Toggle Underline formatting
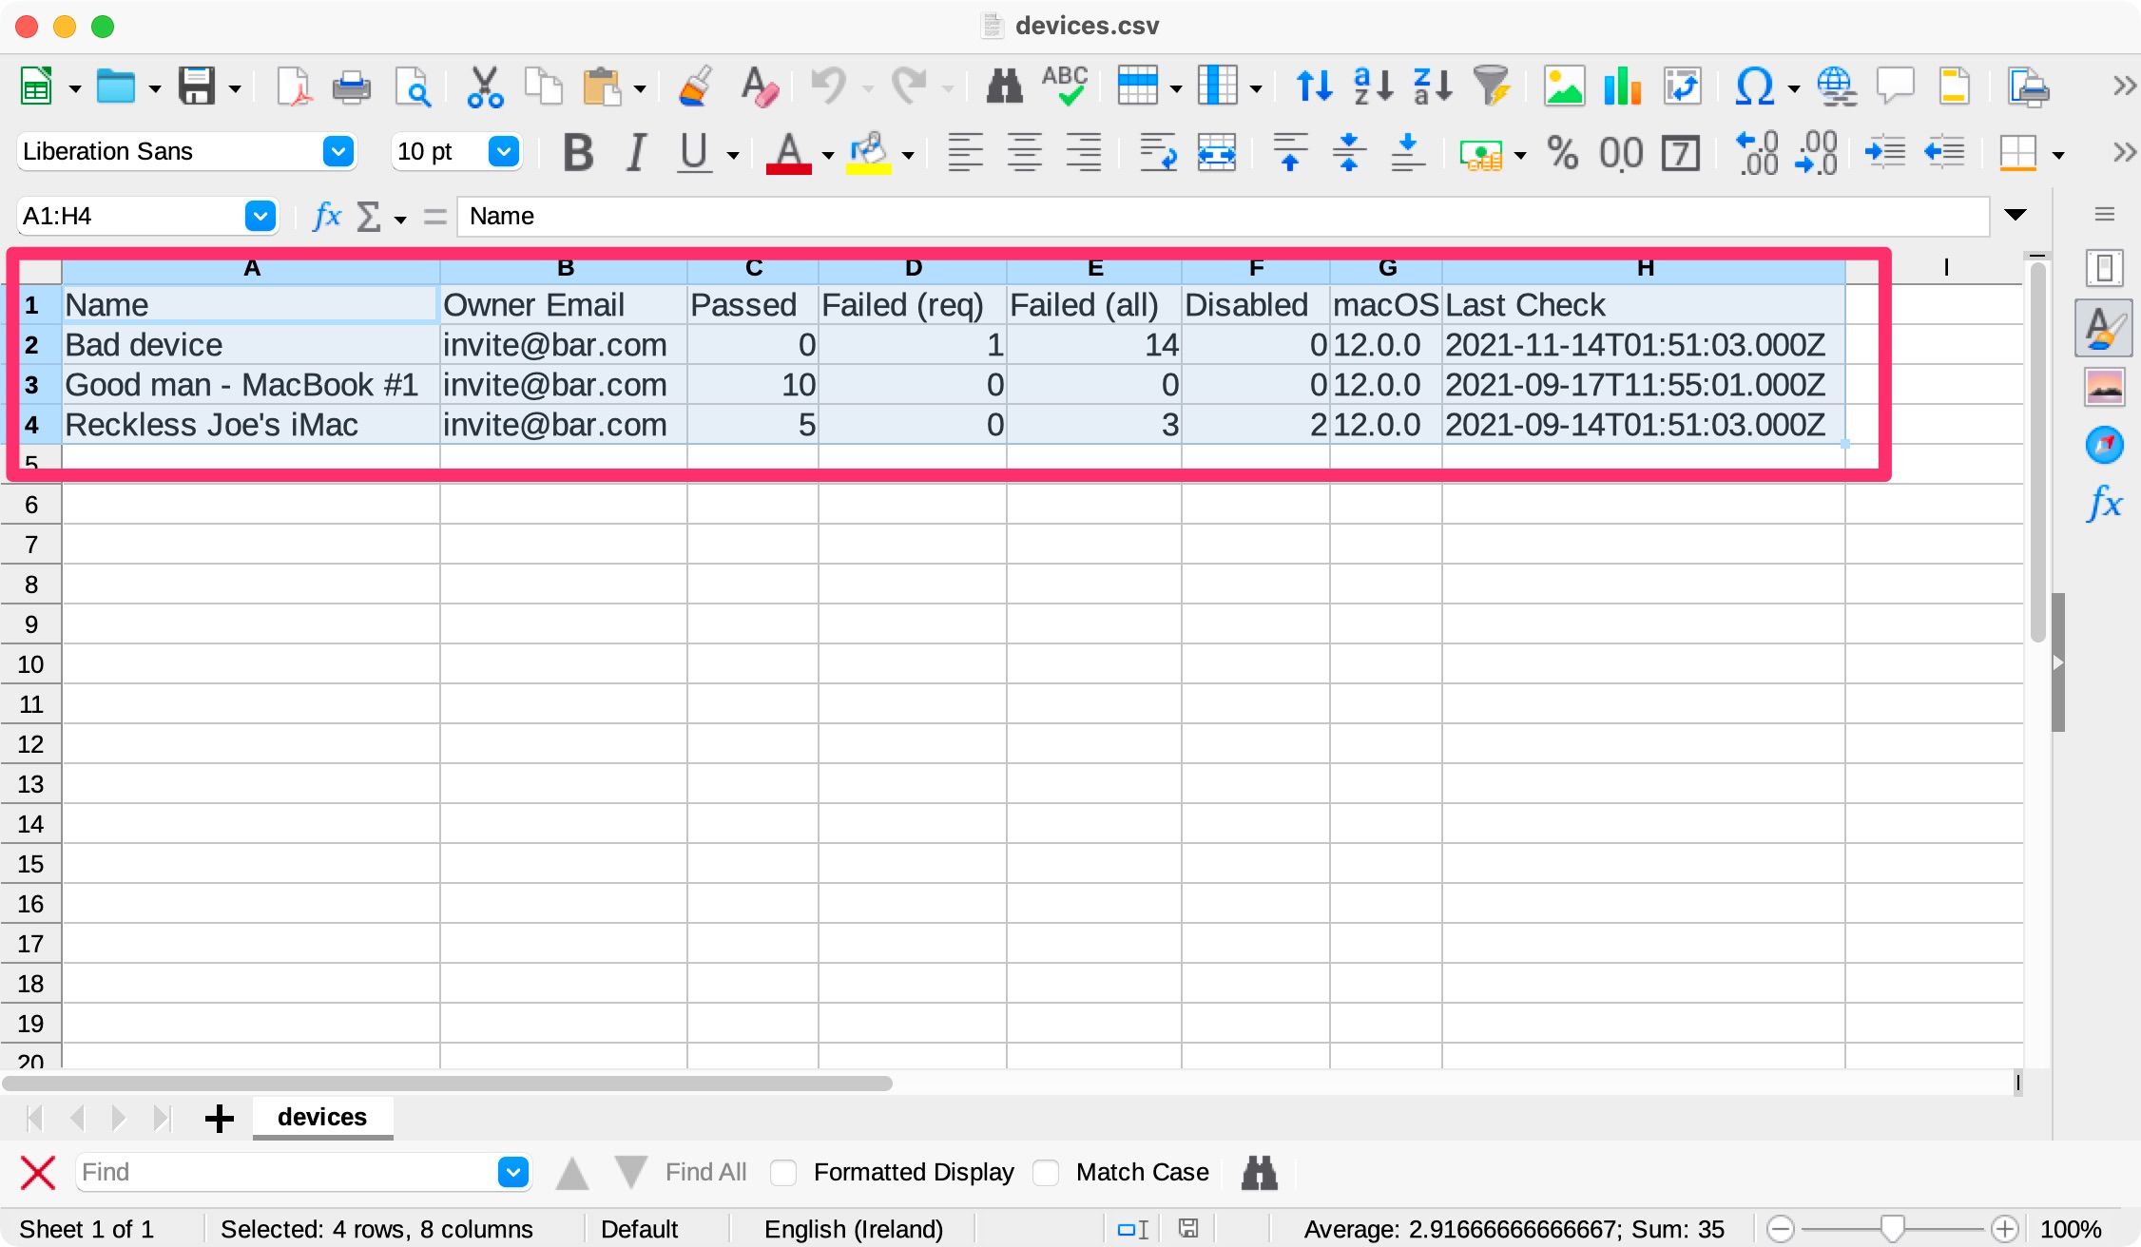Screen dimensions: 2141x1247 (x=694, y=152)
